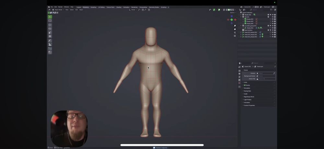Enable the Gravity checkbox

pos(245,85)
